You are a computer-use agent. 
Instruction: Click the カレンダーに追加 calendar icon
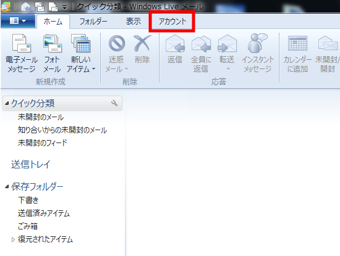tap(297, 43)
